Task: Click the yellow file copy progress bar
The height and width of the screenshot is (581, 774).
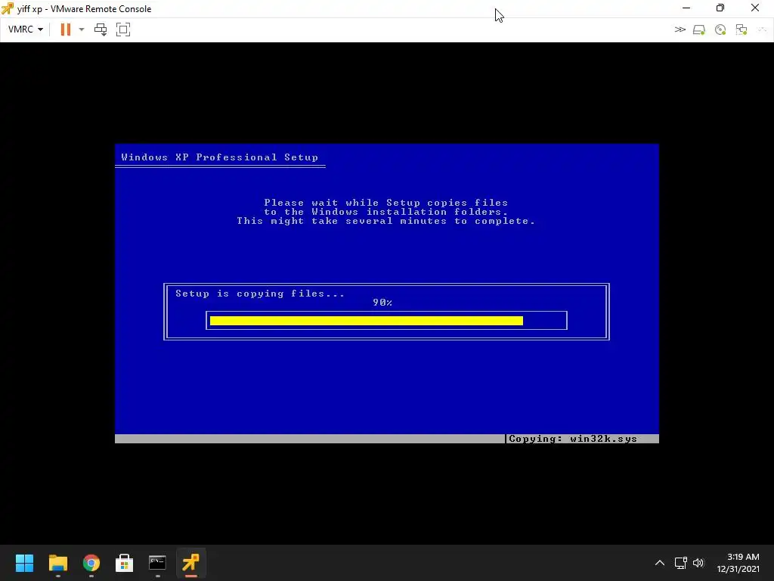Action: click(367, 321)
